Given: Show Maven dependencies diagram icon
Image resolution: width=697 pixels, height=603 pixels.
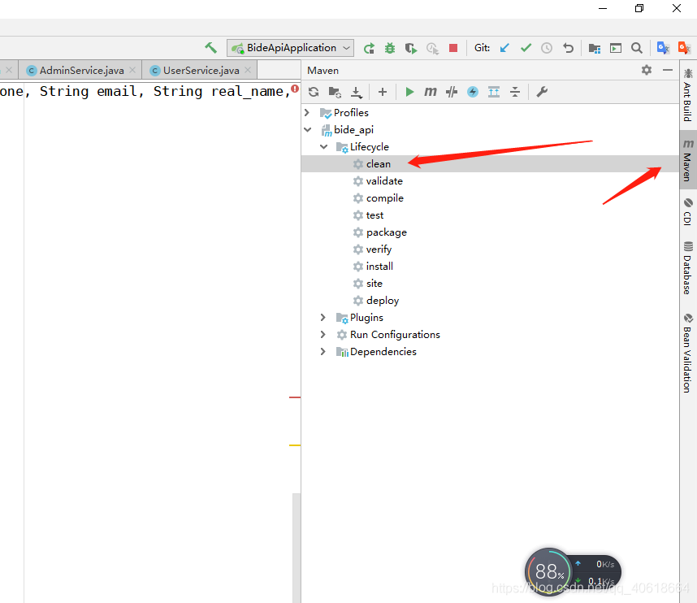Looking at the screenshot, I should [494, 92].
